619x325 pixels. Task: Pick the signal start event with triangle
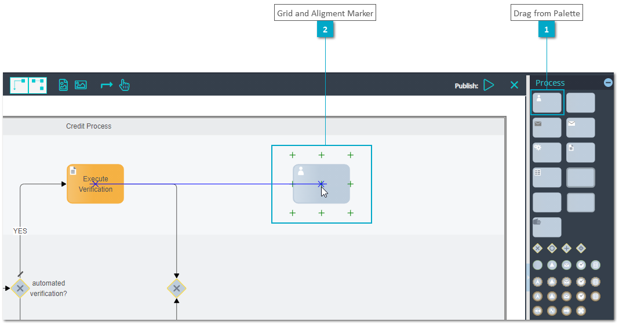pos(552,265)
